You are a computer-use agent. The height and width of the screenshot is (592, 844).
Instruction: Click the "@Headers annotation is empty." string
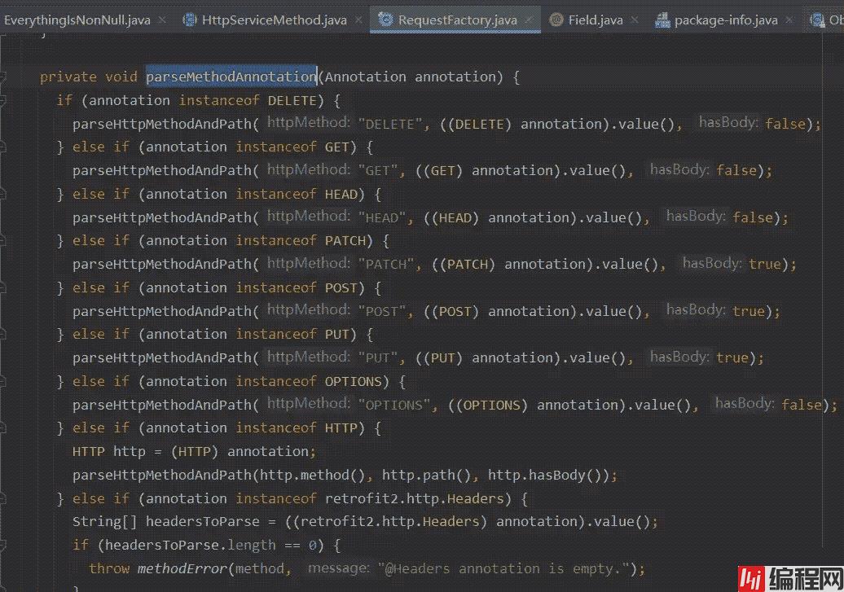(x=510, y=568)
